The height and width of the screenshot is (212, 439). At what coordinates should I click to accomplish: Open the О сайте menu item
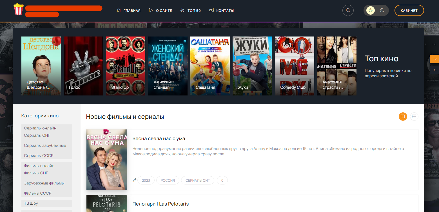pos(160,11)
